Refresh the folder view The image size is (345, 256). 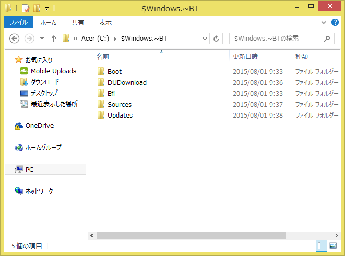pyautogui.click(x=216, y=39)
